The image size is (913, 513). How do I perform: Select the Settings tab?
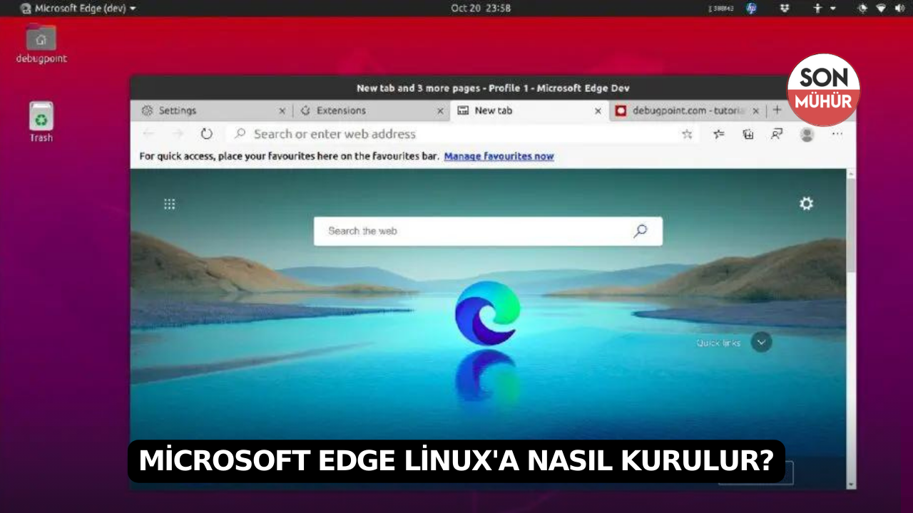(x=178, y=110)
